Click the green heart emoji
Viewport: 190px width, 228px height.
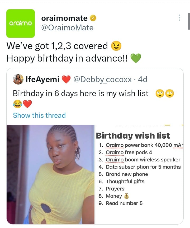click(x=136, y=58)
